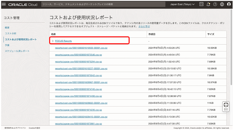
Task: Click the Oracle Cloud logo
Action: [x=23, y=5]
